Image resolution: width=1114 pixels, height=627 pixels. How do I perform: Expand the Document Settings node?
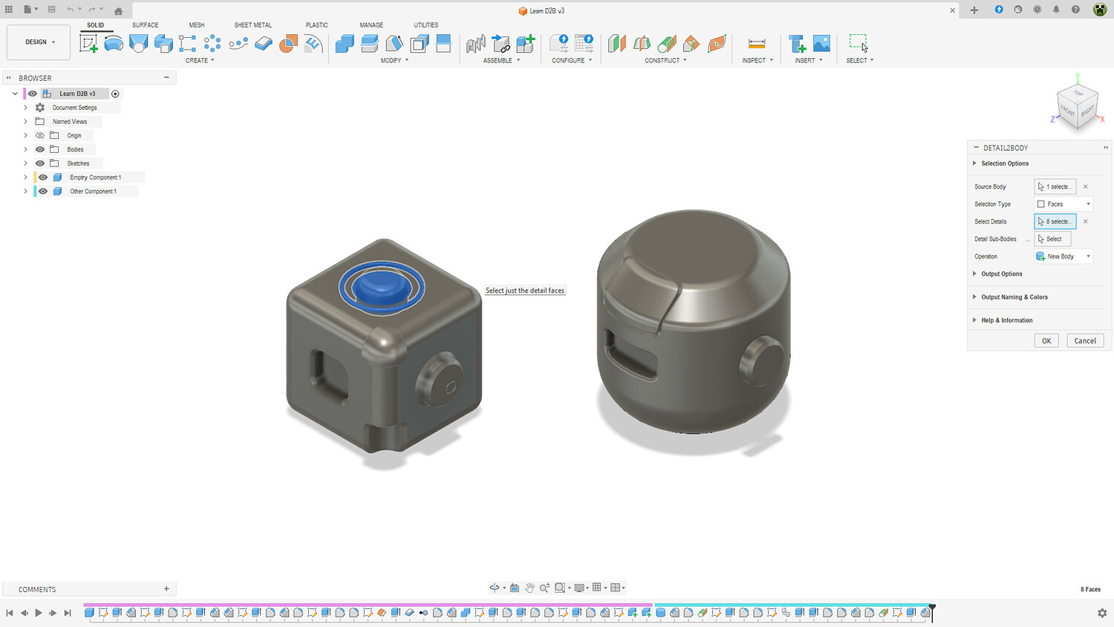pyautogui.click(x=25, y=108)
